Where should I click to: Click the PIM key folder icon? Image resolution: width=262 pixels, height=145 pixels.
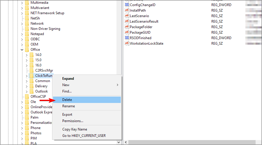(27, 138)
